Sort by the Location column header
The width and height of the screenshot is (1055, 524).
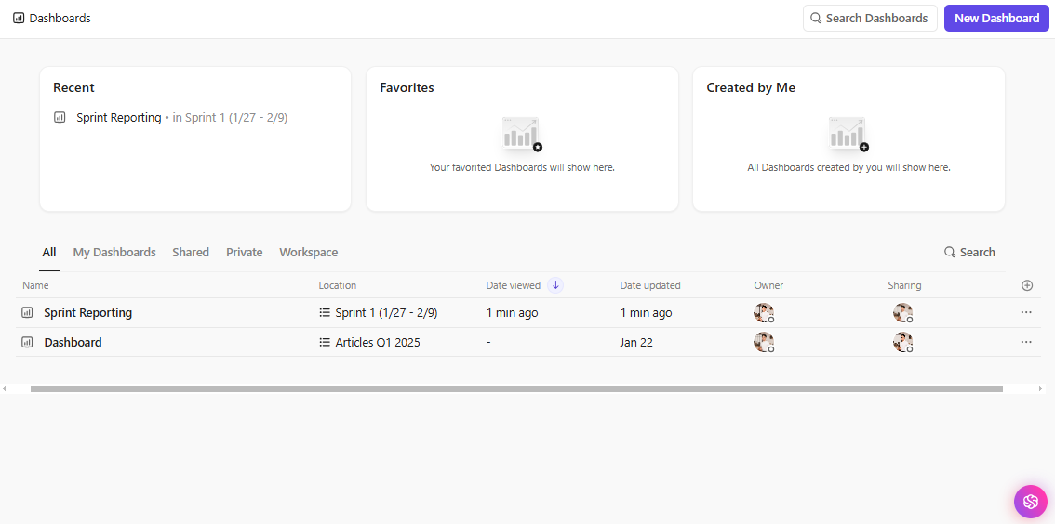coord(337,285)
